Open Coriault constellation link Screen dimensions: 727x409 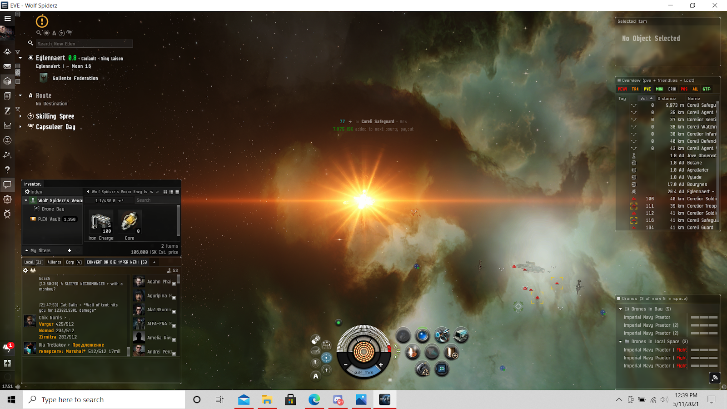coord(89,59)
